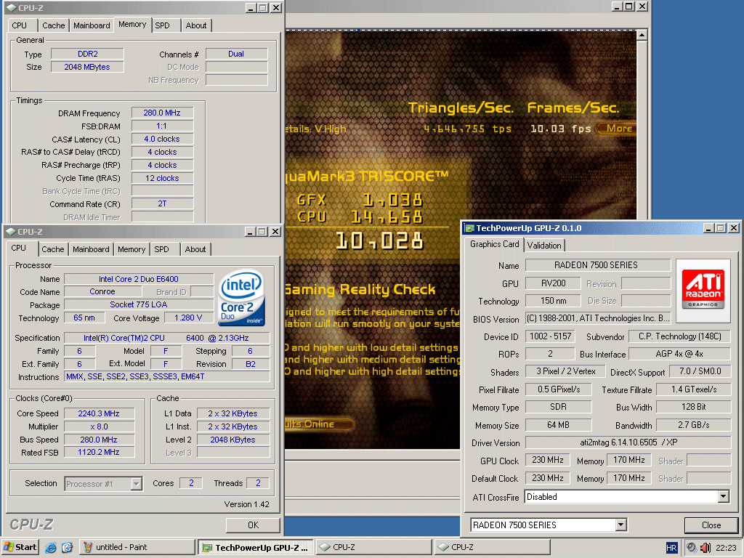The image size is (744, 558).
Task: Switch to untitled - Paint taskbar item
Action: point(137,547)
